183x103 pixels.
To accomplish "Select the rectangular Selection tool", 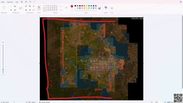I will [4, 7].
